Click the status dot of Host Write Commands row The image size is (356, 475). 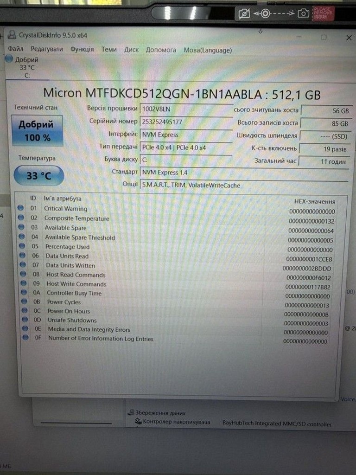[x=24, y=283]
